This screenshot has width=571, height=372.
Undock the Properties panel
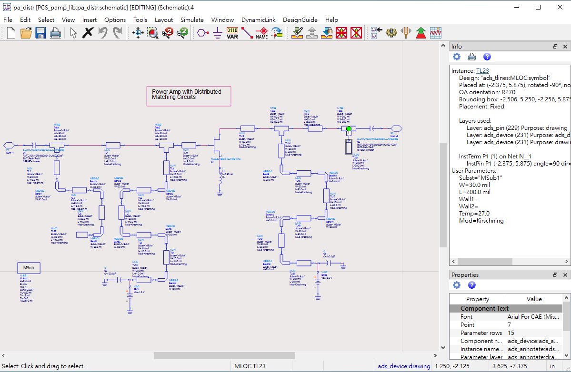click(555, 275)
